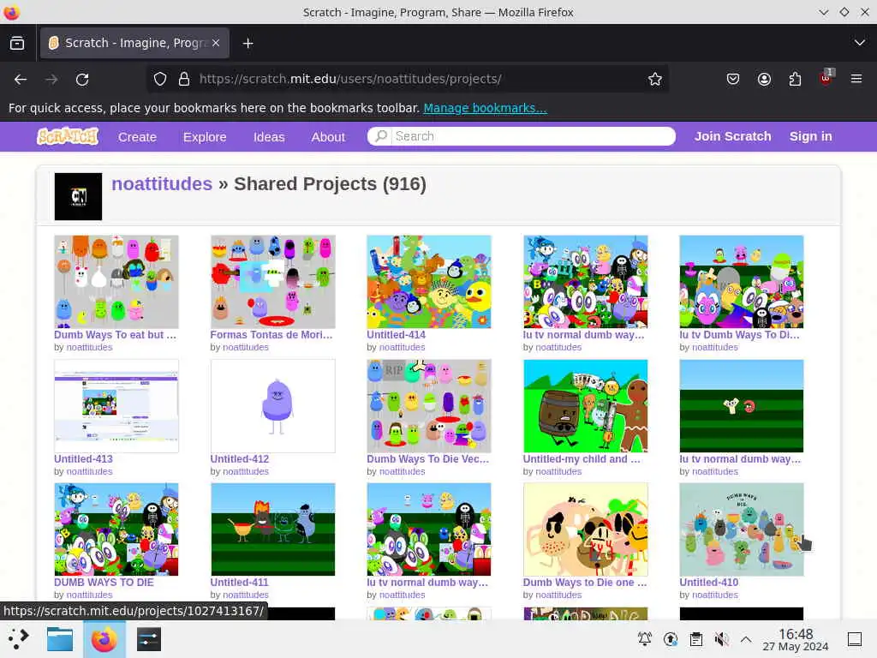
Task: View site security lock information
Action: coord(184,79)
